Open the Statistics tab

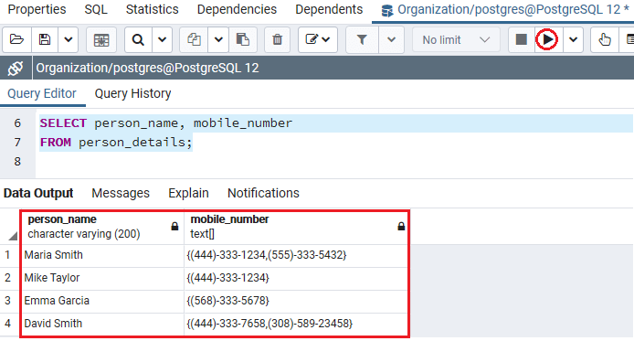(152, 9)
